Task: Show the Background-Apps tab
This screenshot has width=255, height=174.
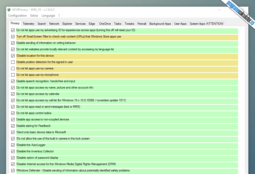Action: [160, 24]
